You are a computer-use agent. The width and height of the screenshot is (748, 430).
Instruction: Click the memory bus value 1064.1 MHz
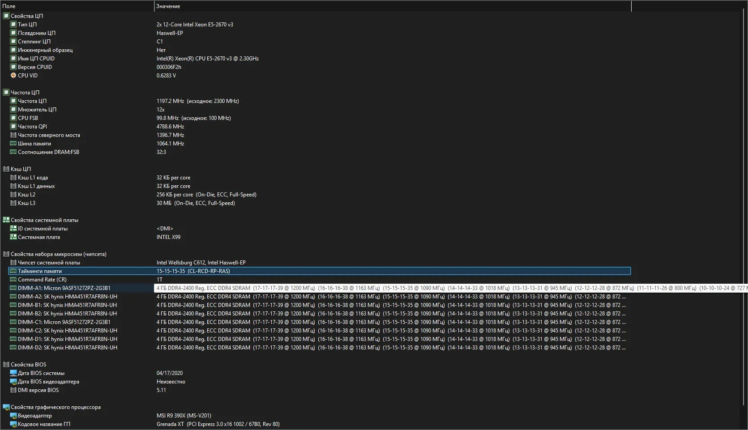pyautogui.click(x=170, y=144)
